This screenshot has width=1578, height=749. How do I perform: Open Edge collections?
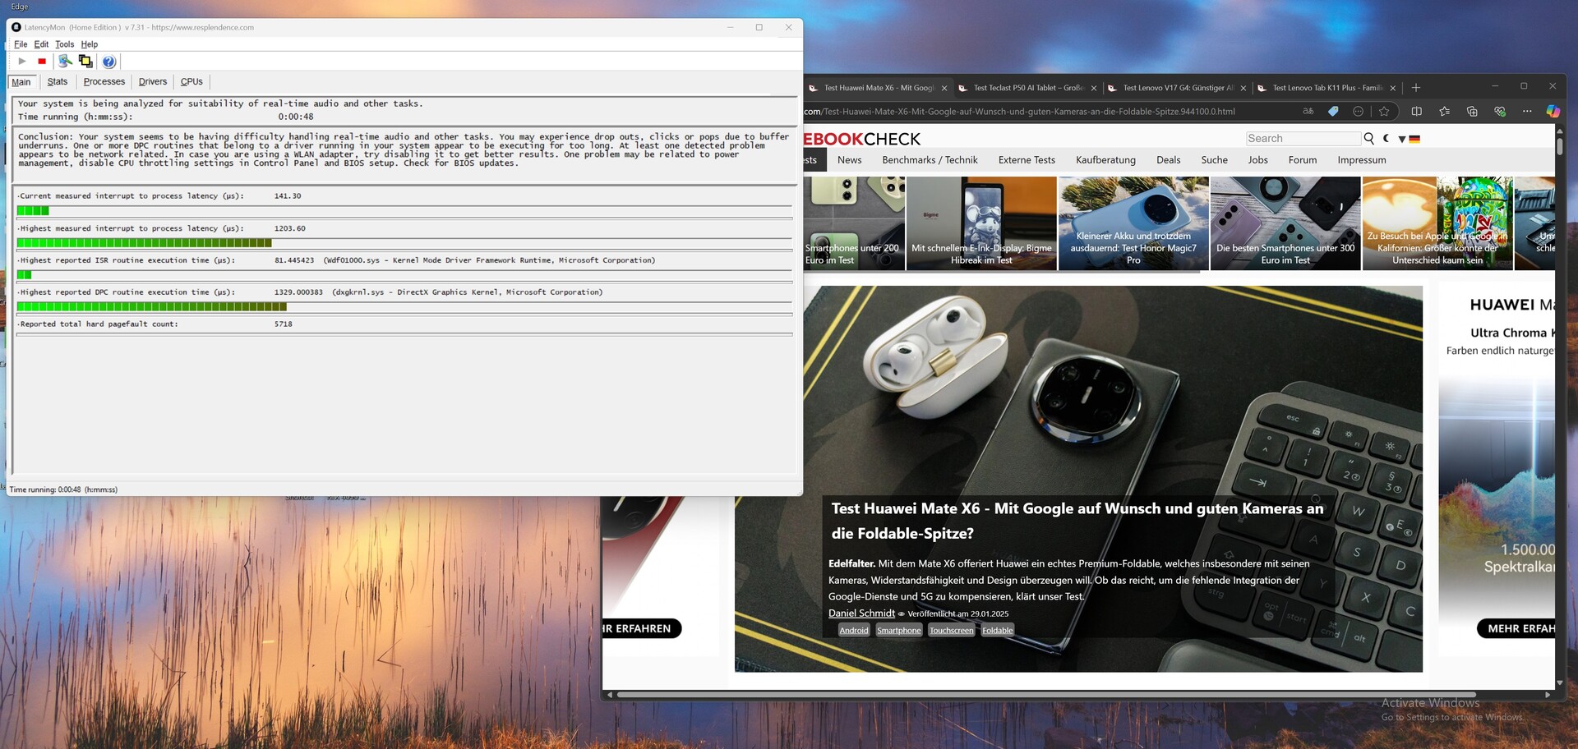pyautogui.click(x=1472, y=112)
